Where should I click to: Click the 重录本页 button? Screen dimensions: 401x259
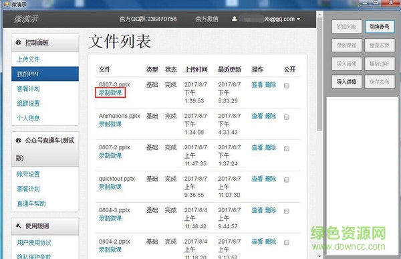point(380,46)
